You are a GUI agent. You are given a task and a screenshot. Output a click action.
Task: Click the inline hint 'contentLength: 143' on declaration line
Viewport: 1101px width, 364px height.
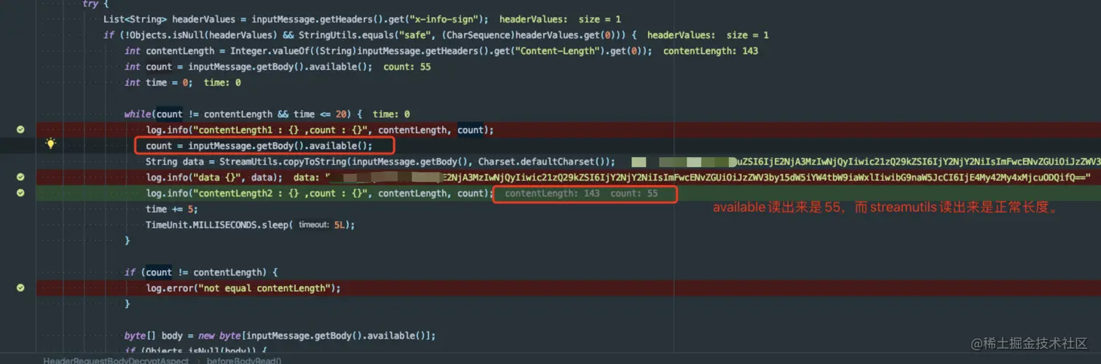pyautogui.click(x=710, y=51)
